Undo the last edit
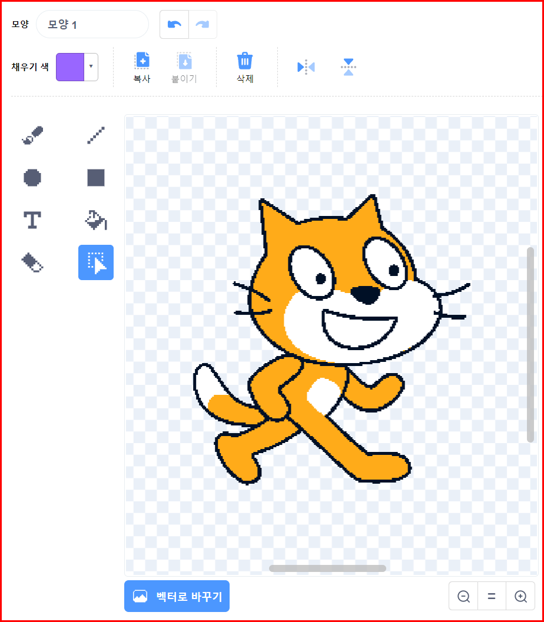This screenshot has height=622, width=544. 174,25
